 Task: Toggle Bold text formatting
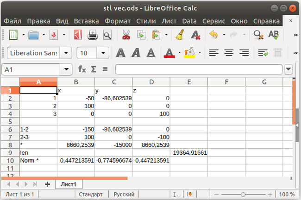tap(121, 53)
